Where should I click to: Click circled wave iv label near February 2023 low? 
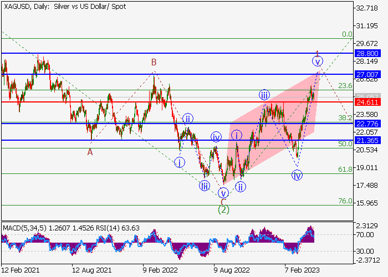[x=297, y=176]
